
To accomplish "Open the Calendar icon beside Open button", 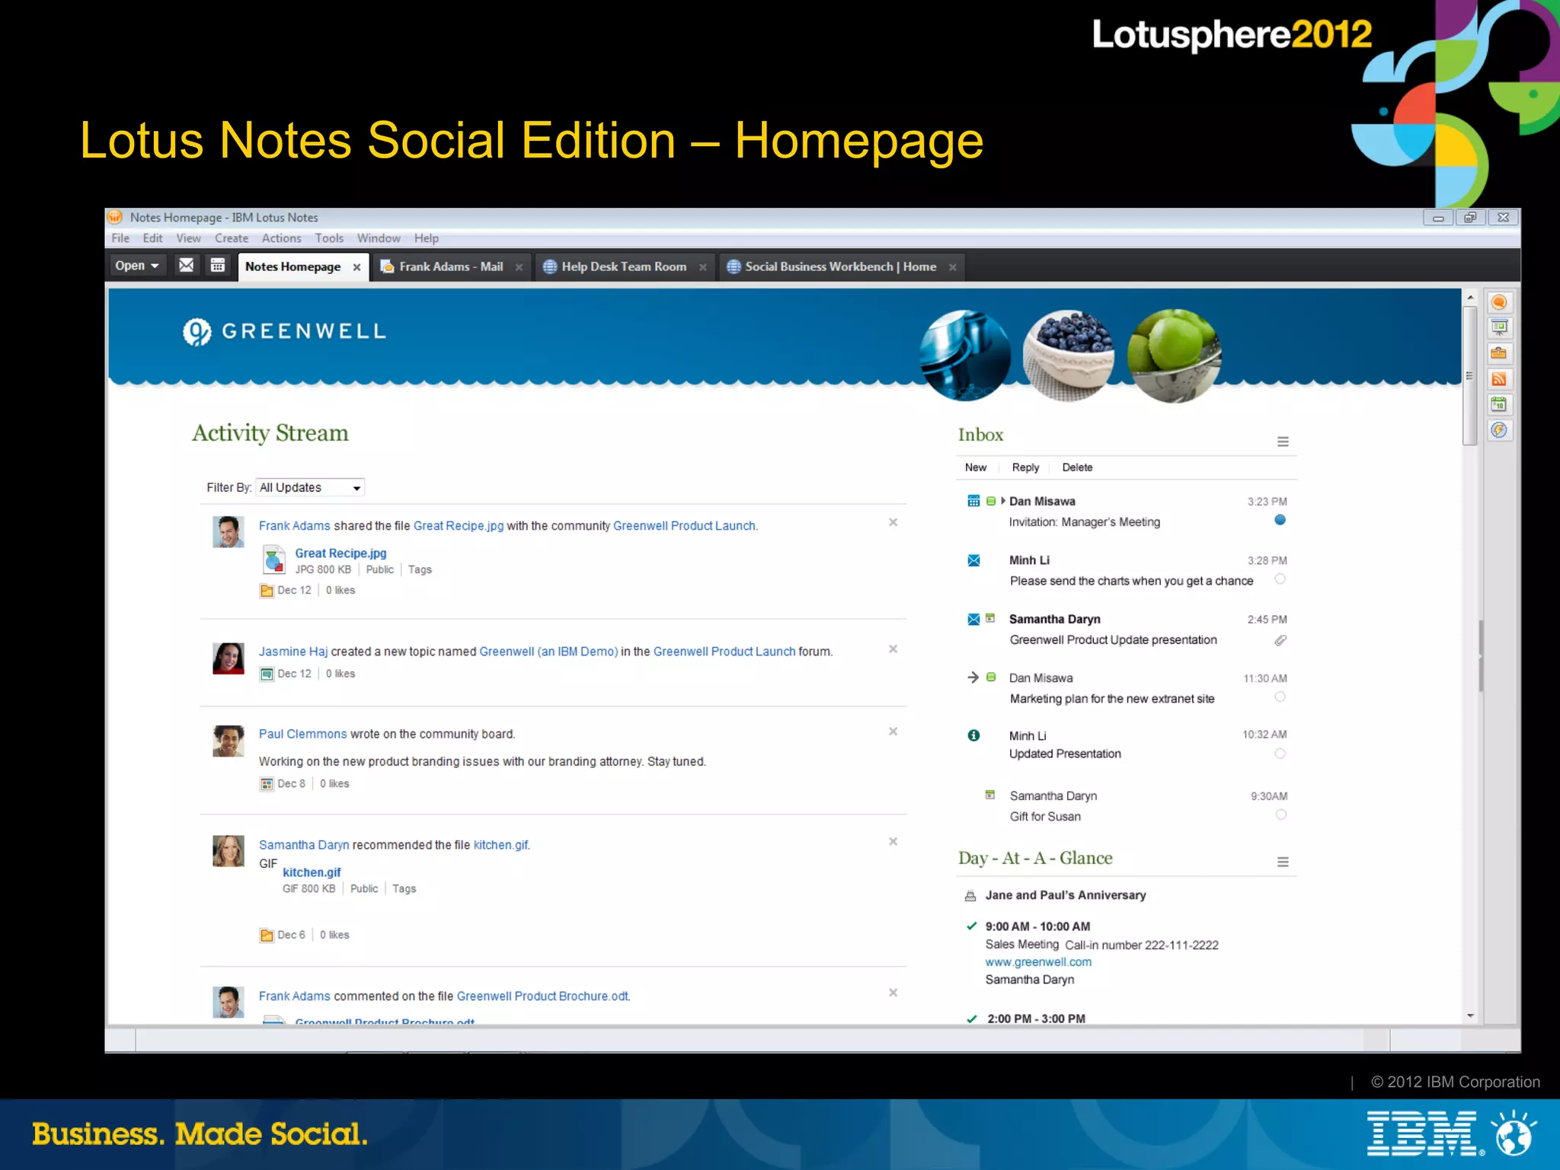I will pyautogui.click(x=218, y=265).
